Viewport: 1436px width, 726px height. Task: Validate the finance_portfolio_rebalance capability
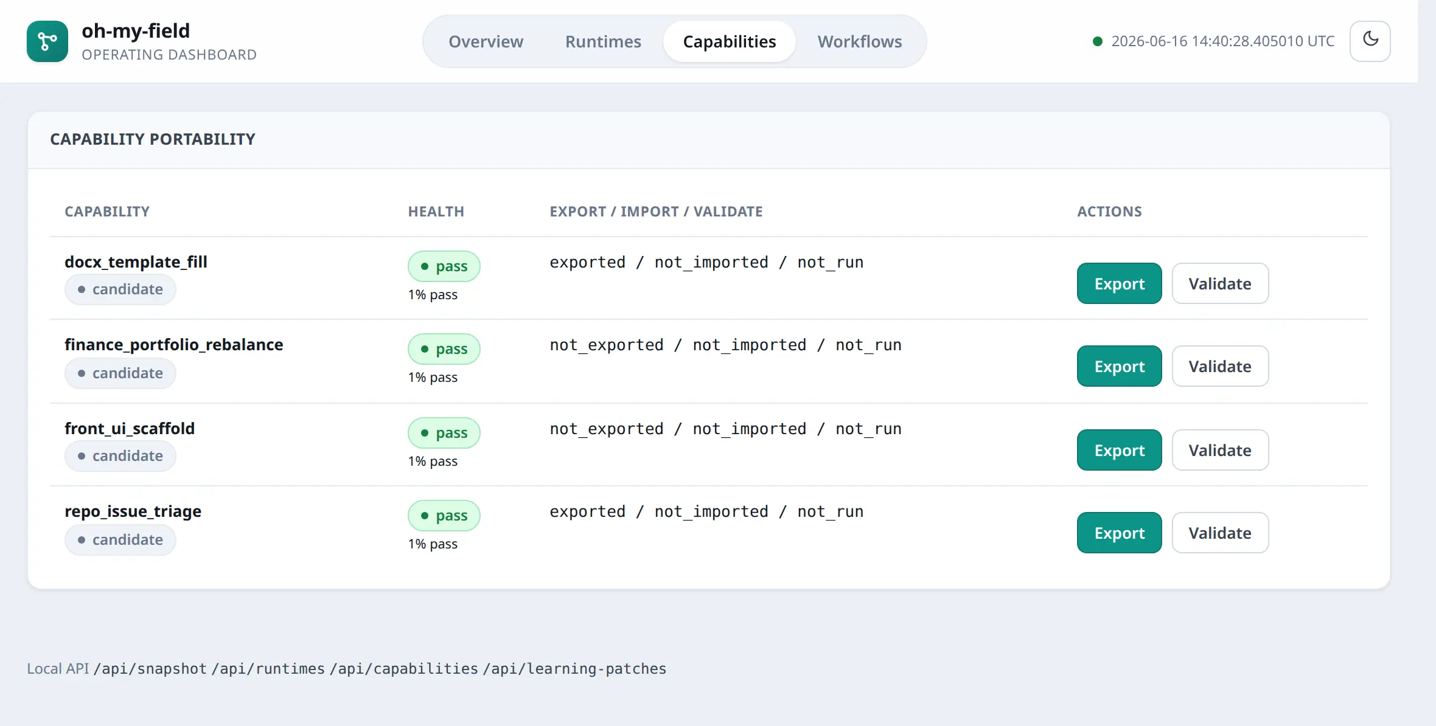[1220, 366]
